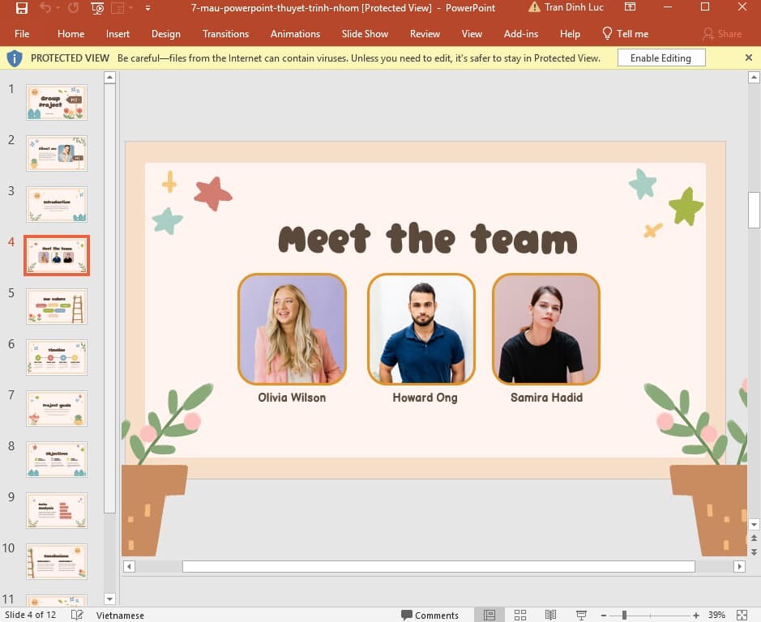Start Slide Show from status bar
This screenshot has height=622, width=761.
pos(580,615)
